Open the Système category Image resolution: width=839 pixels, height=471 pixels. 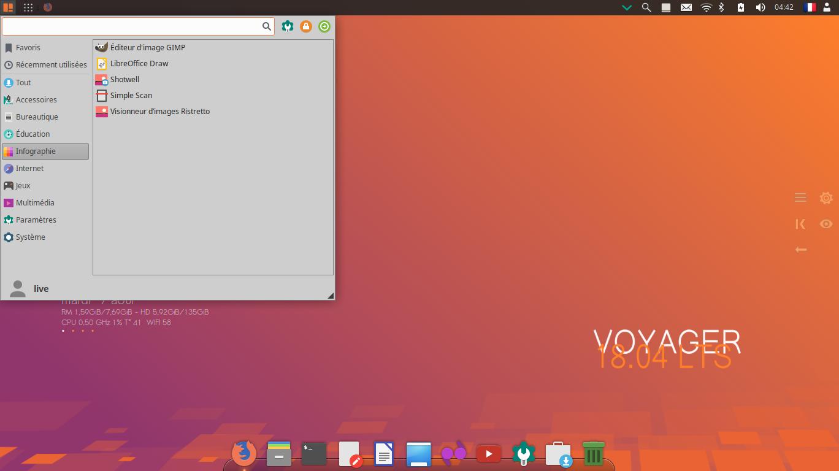pyautogui.click(x=45, y=237)
